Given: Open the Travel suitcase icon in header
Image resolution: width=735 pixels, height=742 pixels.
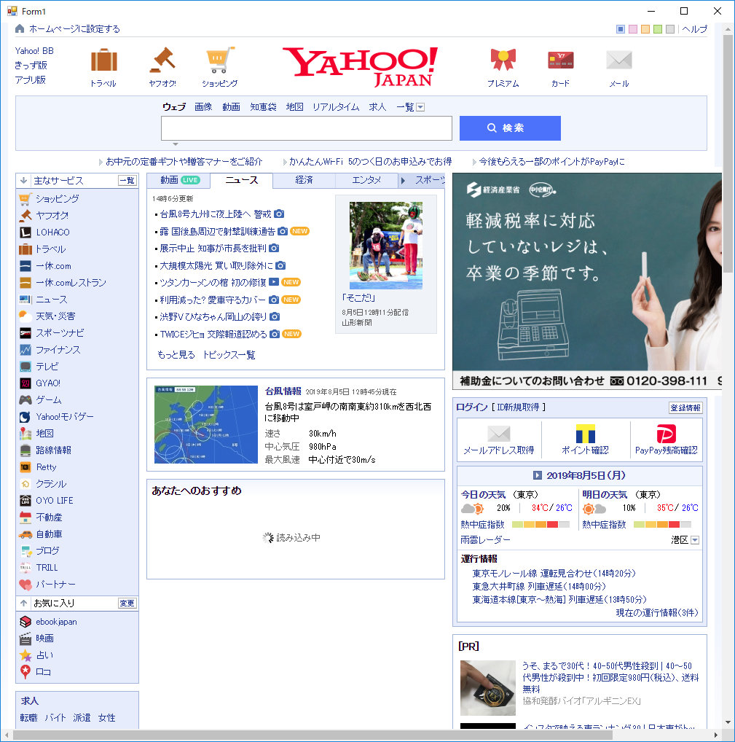Looking at the screenshot, I should click(x=104, y=60).
